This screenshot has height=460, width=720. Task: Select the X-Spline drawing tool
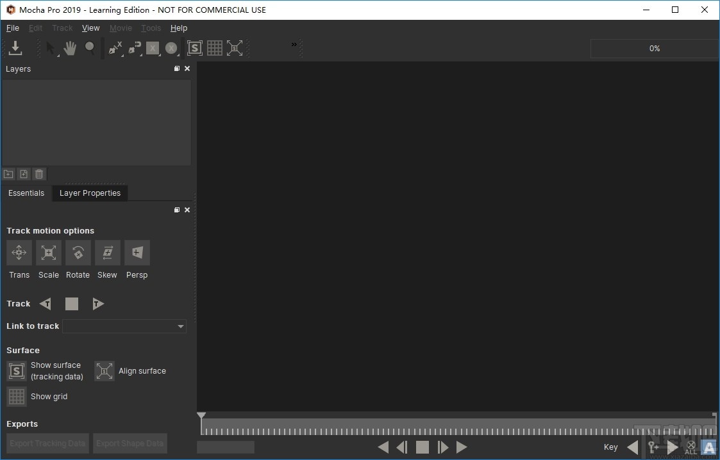pyautogui.click(x=115, y=48)
